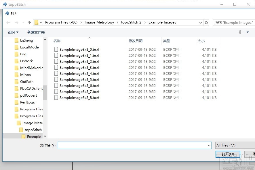Select file SampleImage3x3_3.bcrf

79,67
